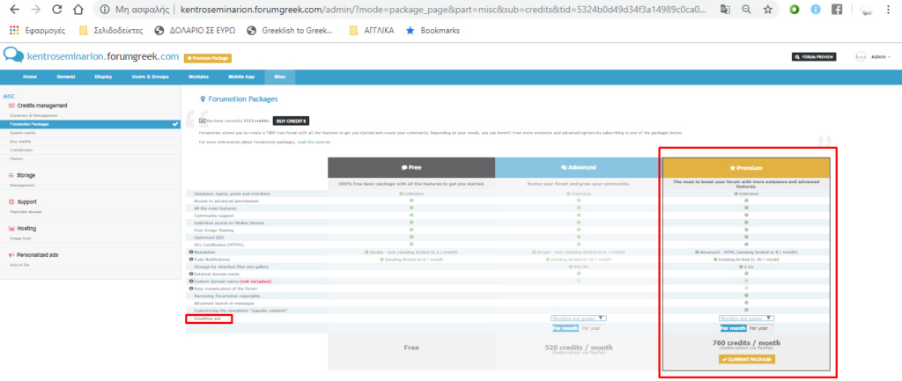Reload the page with refresh icon

[x=57, y=10]
